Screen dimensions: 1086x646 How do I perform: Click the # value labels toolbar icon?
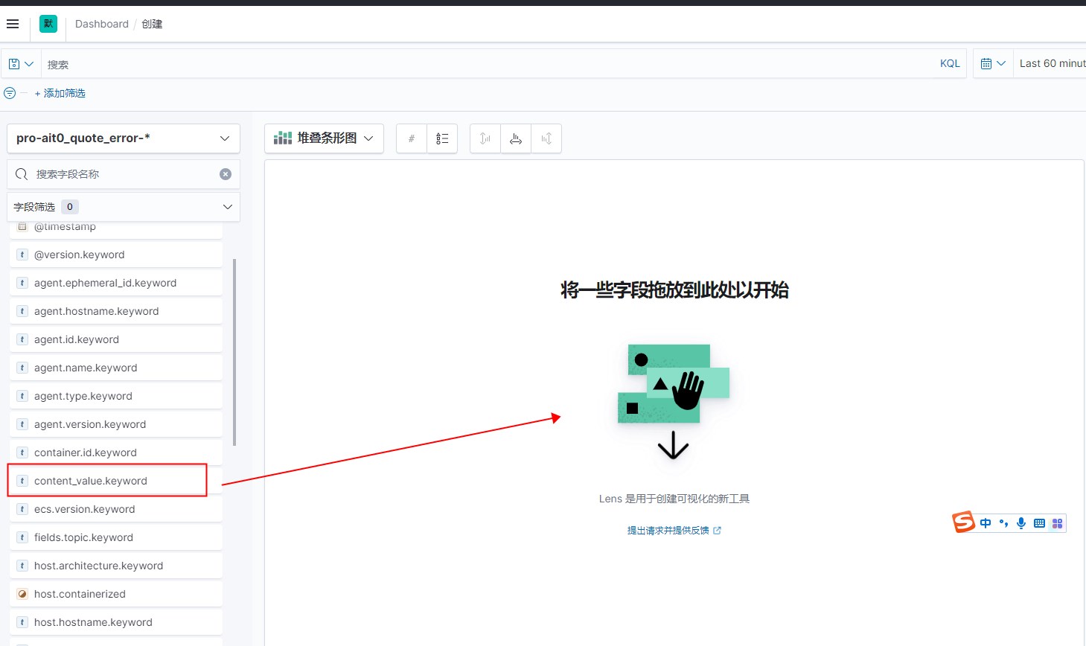[x=412, y=138]
